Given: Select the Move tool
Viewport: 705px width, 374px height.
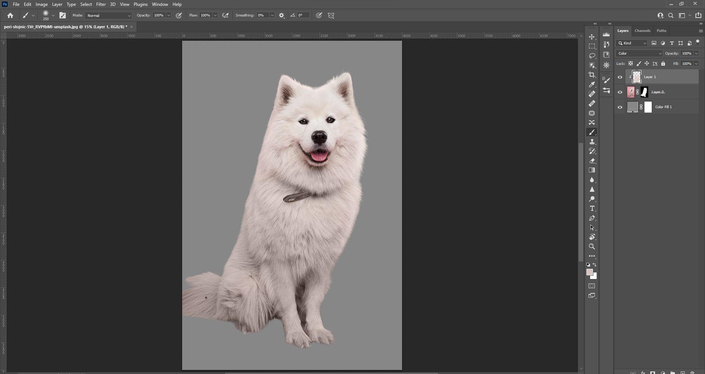Looking at the screenshot, I should point(592,37).
